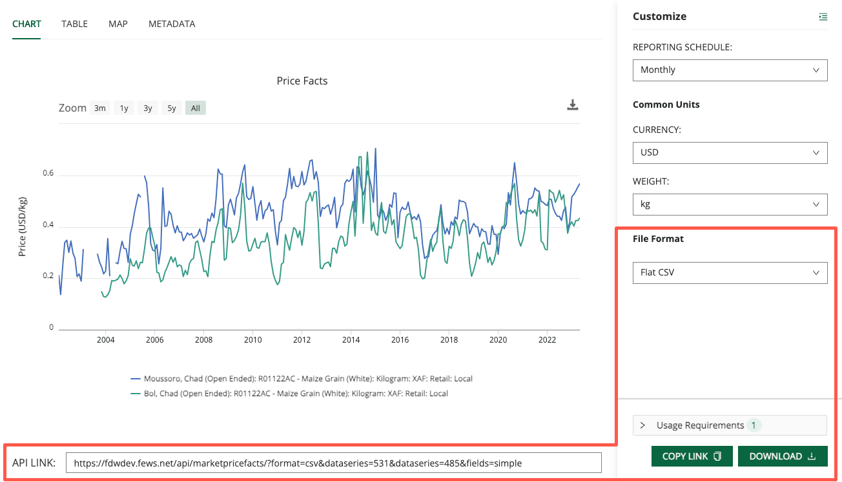Screen dimensions: 842x482
Task: Download the chart using the export icon
Action: [572, 105]
